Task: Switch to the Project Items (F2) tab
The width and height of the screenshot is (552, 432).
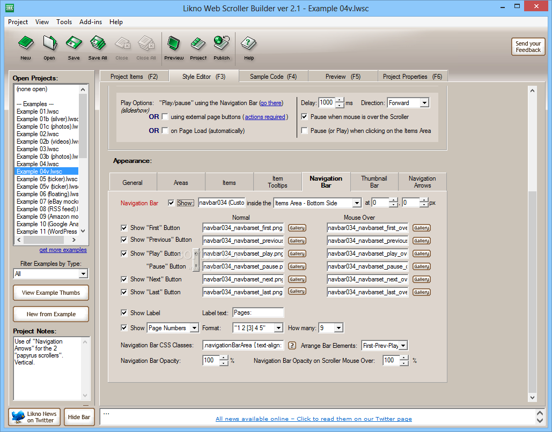Action: coord(134,76)
